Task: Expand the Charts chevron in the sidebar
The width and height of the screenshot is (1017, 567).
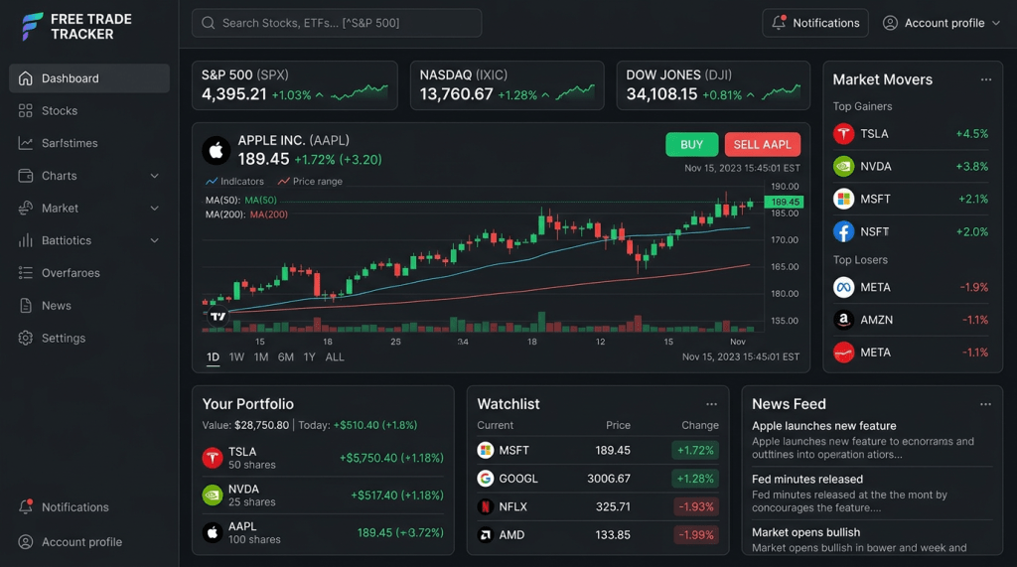Action: pos(154,176)
